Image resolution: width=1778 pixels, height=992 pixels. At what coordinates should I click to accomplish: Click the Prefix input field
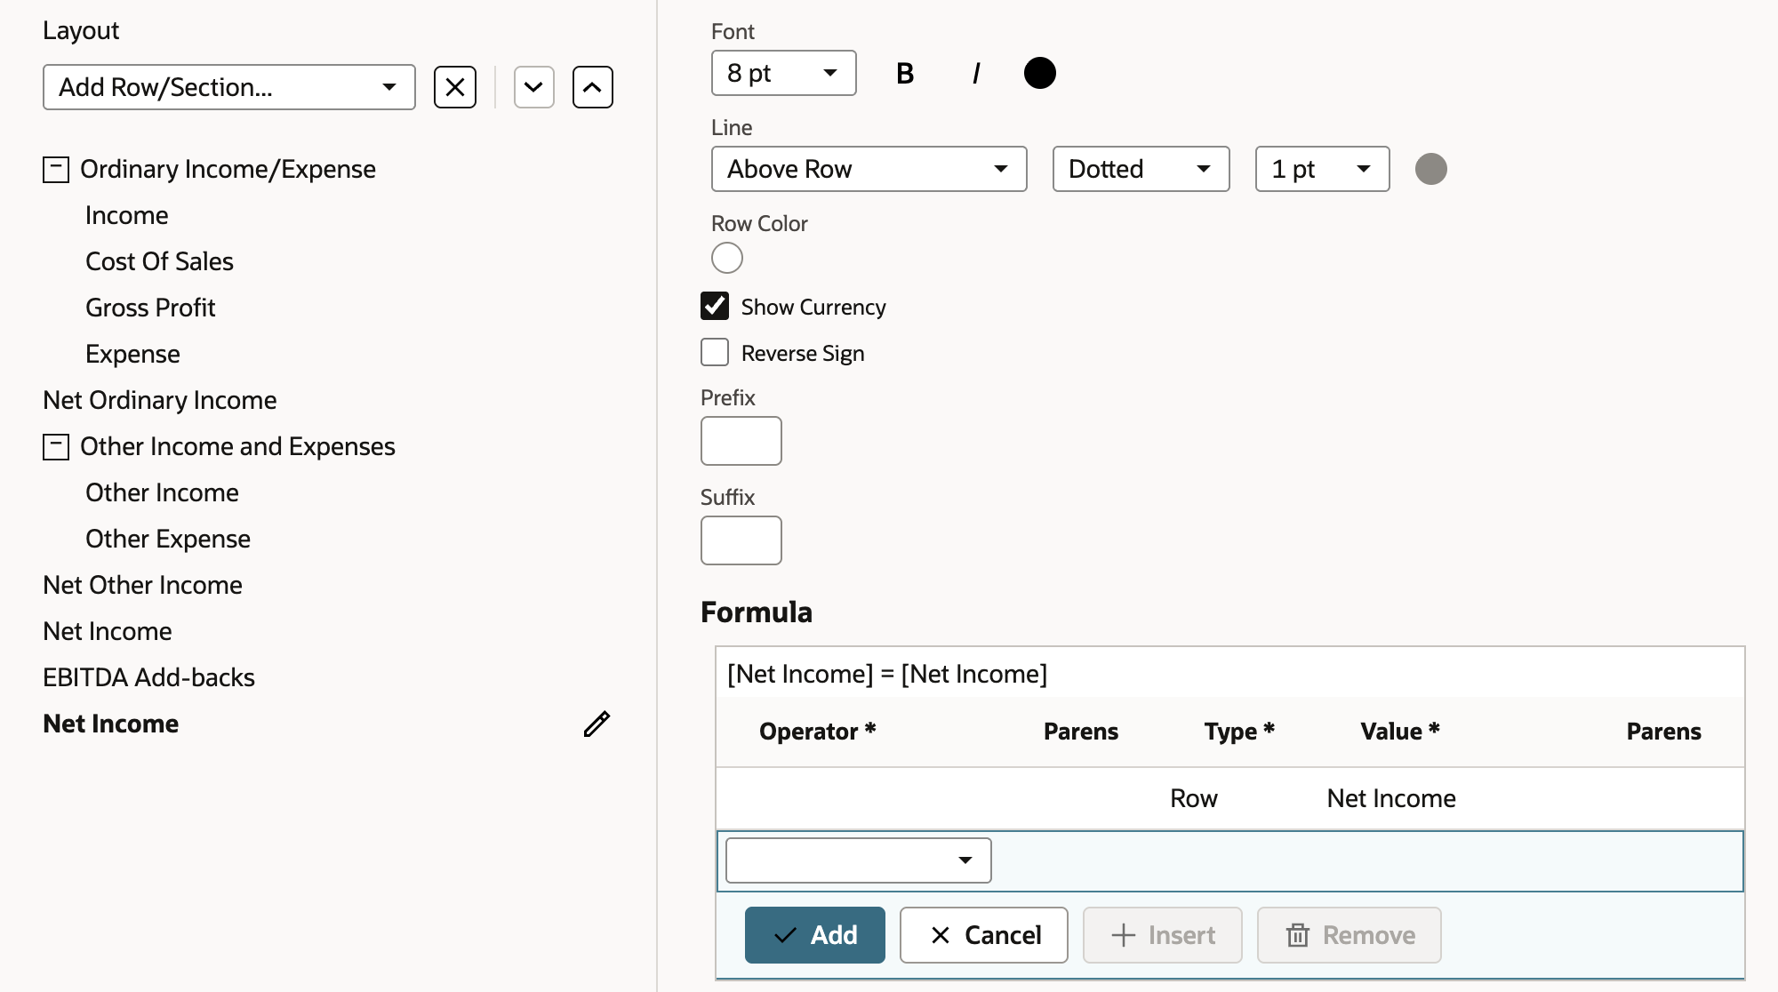pos(741,441)
